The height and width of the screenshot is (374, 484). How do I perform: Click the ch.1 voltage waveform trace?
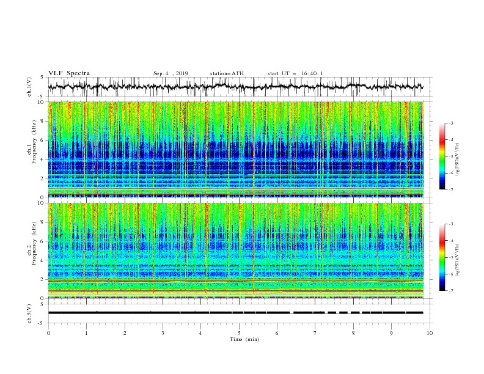pyautogui.click(x=235, y=86)
